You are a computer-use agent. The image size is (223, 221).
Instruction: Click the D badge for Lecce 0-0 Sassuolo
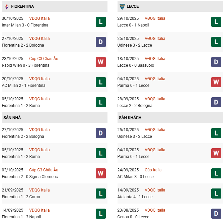[216, 62]
